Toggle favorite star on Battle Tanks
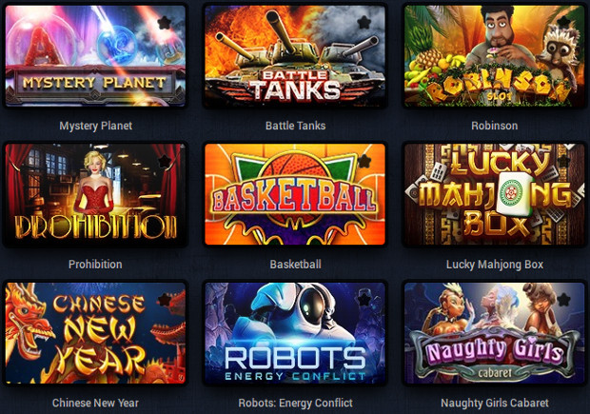Viewport: 590px width, 414px height. 364,23
